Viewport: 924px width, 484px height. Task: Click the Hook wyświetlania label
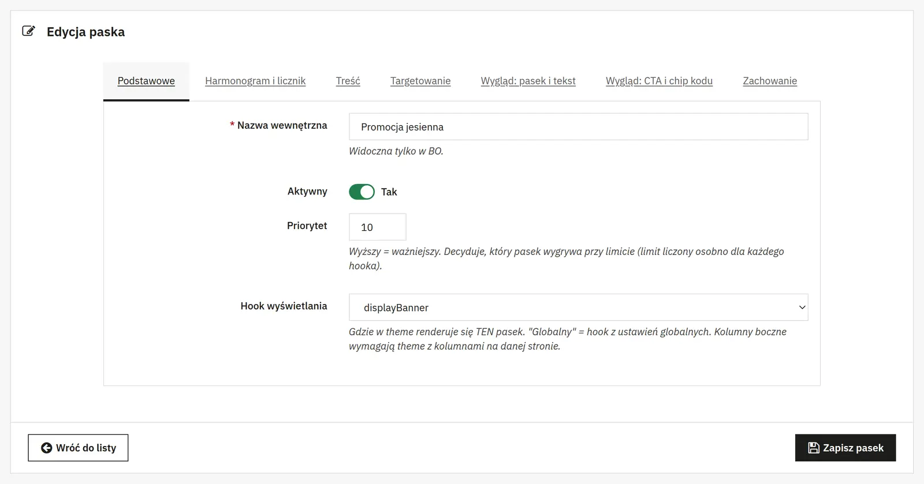[284, 306]
